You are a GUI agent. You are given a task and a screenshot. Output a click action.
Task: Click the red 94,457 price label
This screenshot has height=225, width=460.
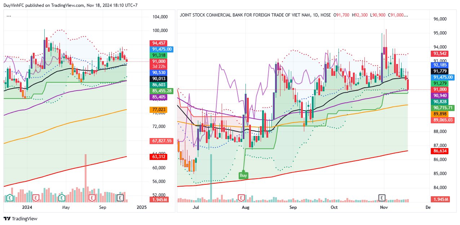(x=159, y=43)
